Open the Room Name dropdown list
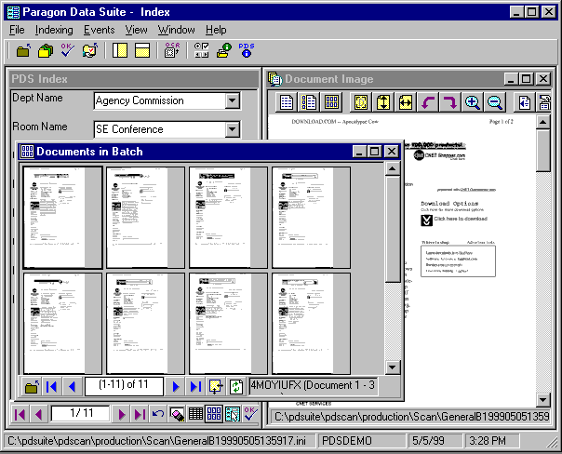Viewport: 562px width, 454px height. pyautogui.click(x=233, y=129)
